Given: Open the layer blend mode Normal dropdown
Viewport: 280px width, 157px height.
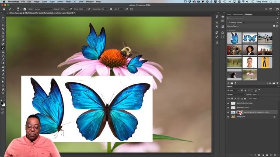Looking at the screenshot, I should click(x=236, y=95).
